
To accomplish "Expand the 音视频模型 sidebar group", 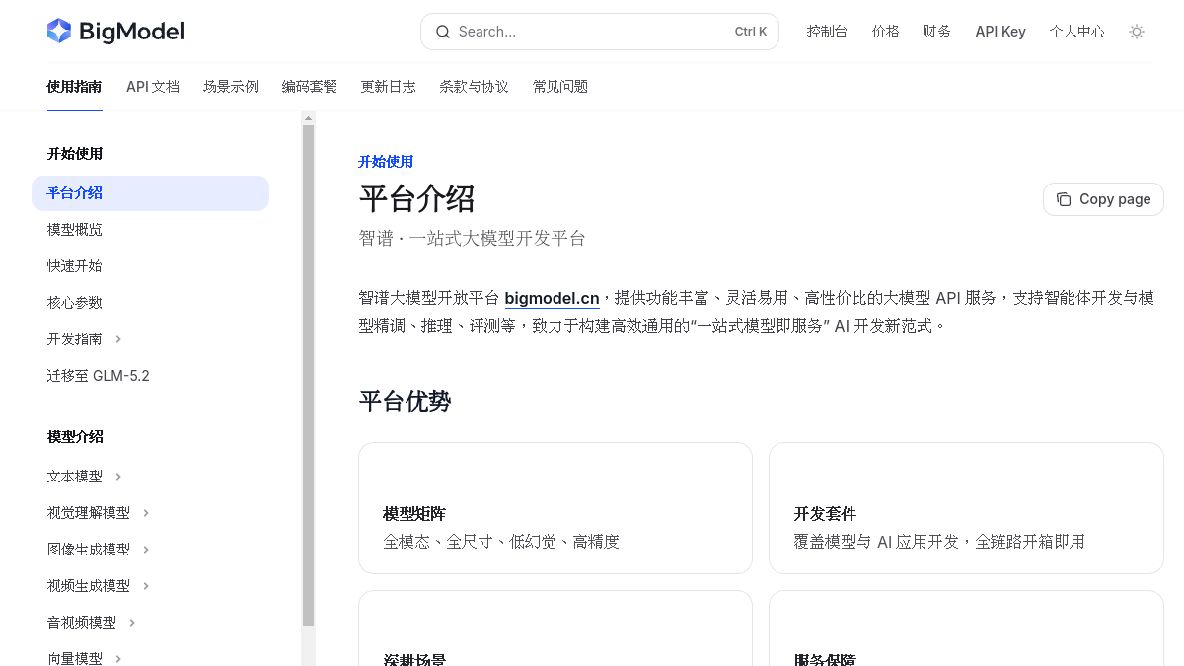I will tap(132, 623).
